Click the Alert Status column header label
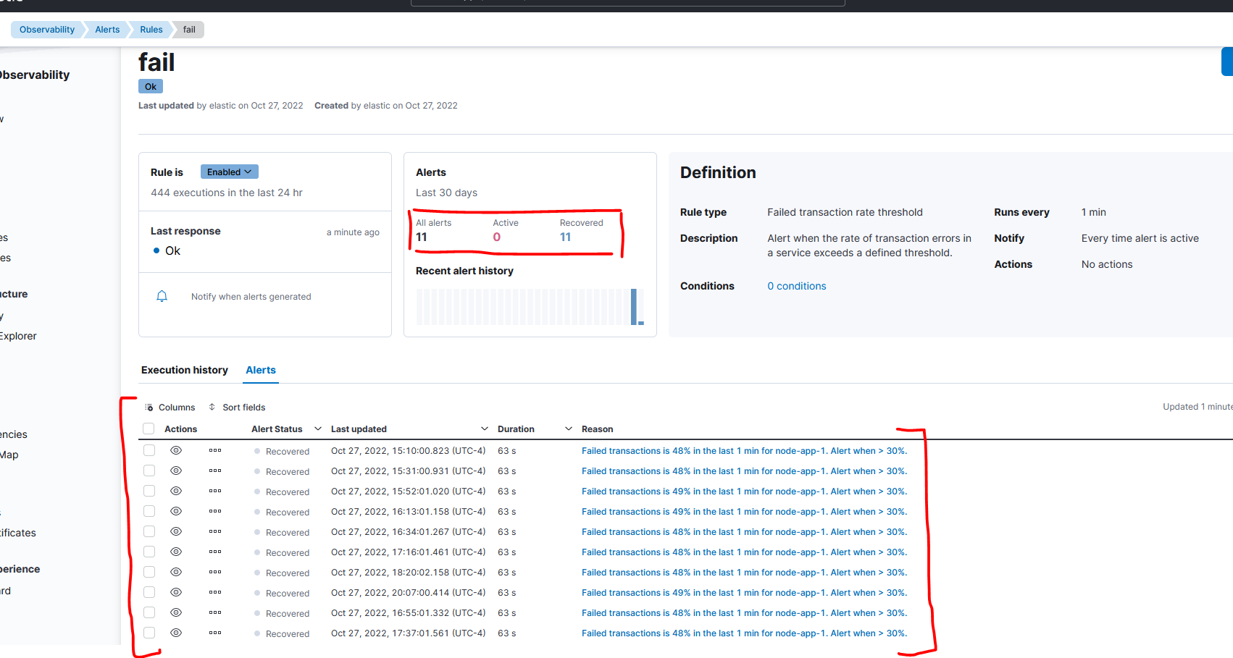Image resolution: width=1233 pixels, height=658 pixels. (x=277, y=429)
